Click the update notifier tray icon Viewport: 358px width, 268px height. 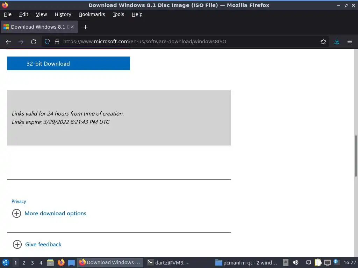336,262
